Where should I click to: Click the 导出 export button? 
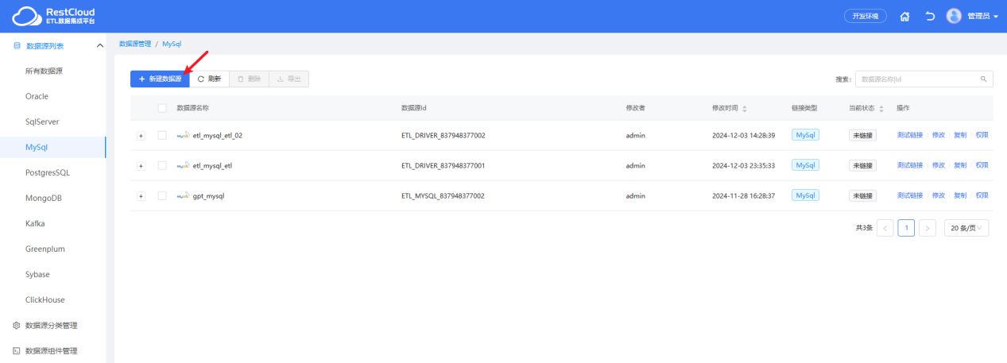pos(289,79)
